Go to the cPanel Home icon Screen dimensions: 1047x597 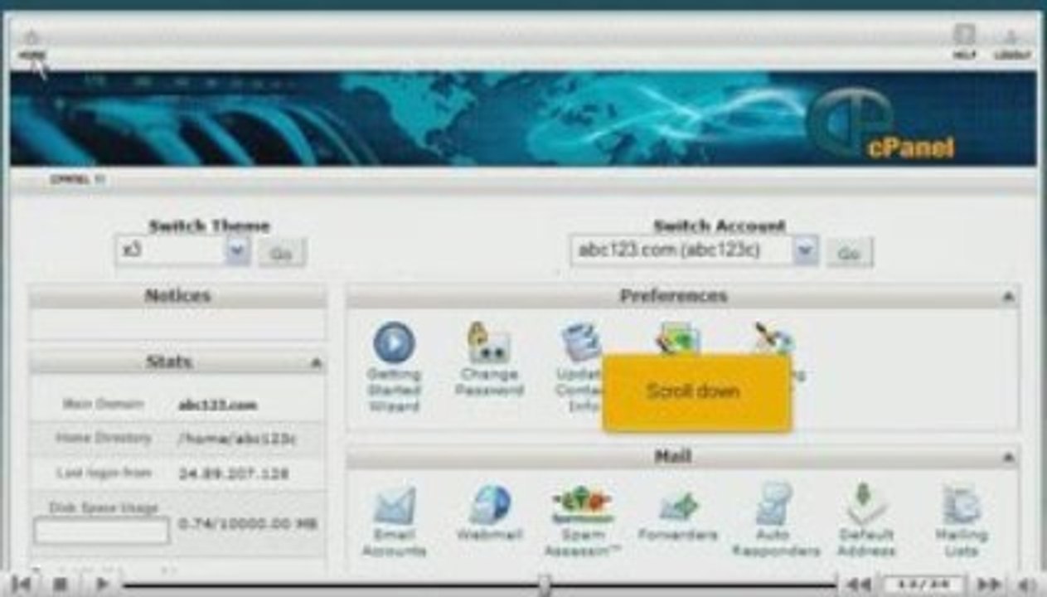tap(32, 43)
